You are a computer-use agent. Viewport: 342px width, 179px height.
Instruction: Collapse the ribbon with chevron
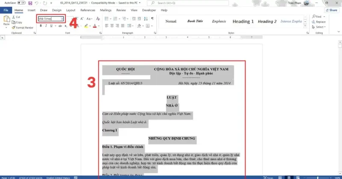[339, 32]
